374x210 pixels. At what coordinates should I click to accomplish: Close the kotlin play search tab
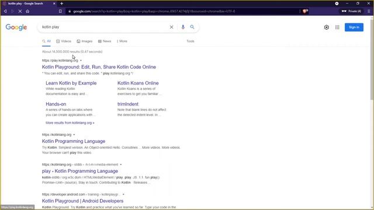click(x=54, y=3)
